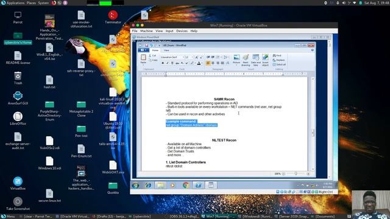Open the Places menu in top panel

[31, 3]
